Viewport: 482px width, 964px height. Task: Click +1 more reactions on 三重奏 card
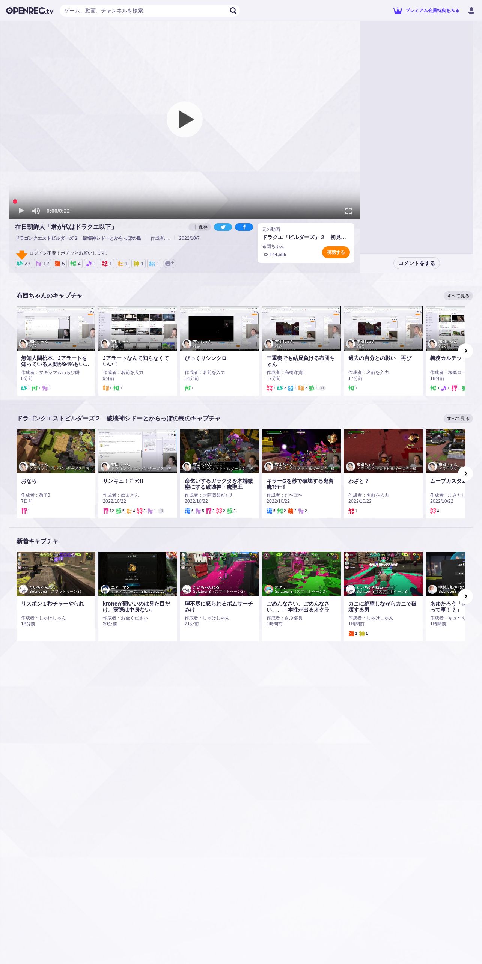[x=322, y=388]
